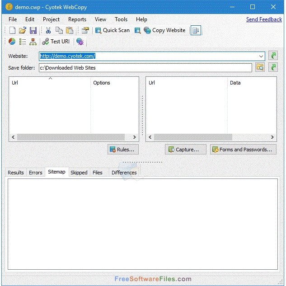Viewport: 286px width, 286px height.
Task: Open the Edit menu
Action: coord(30,19)
